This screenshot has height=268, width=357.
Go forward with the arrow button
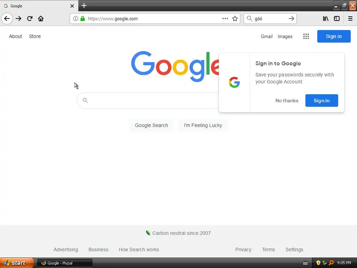[x=19, y=18]
